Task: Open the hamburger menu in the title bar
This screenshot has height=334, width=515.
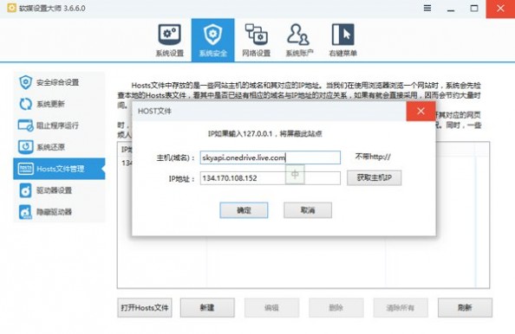Action: [427, 8]
